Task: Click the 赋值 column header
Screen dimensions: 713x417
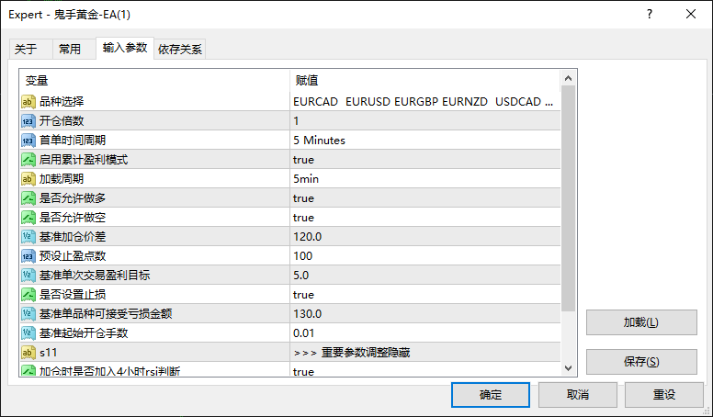Action: pos(424,81)
